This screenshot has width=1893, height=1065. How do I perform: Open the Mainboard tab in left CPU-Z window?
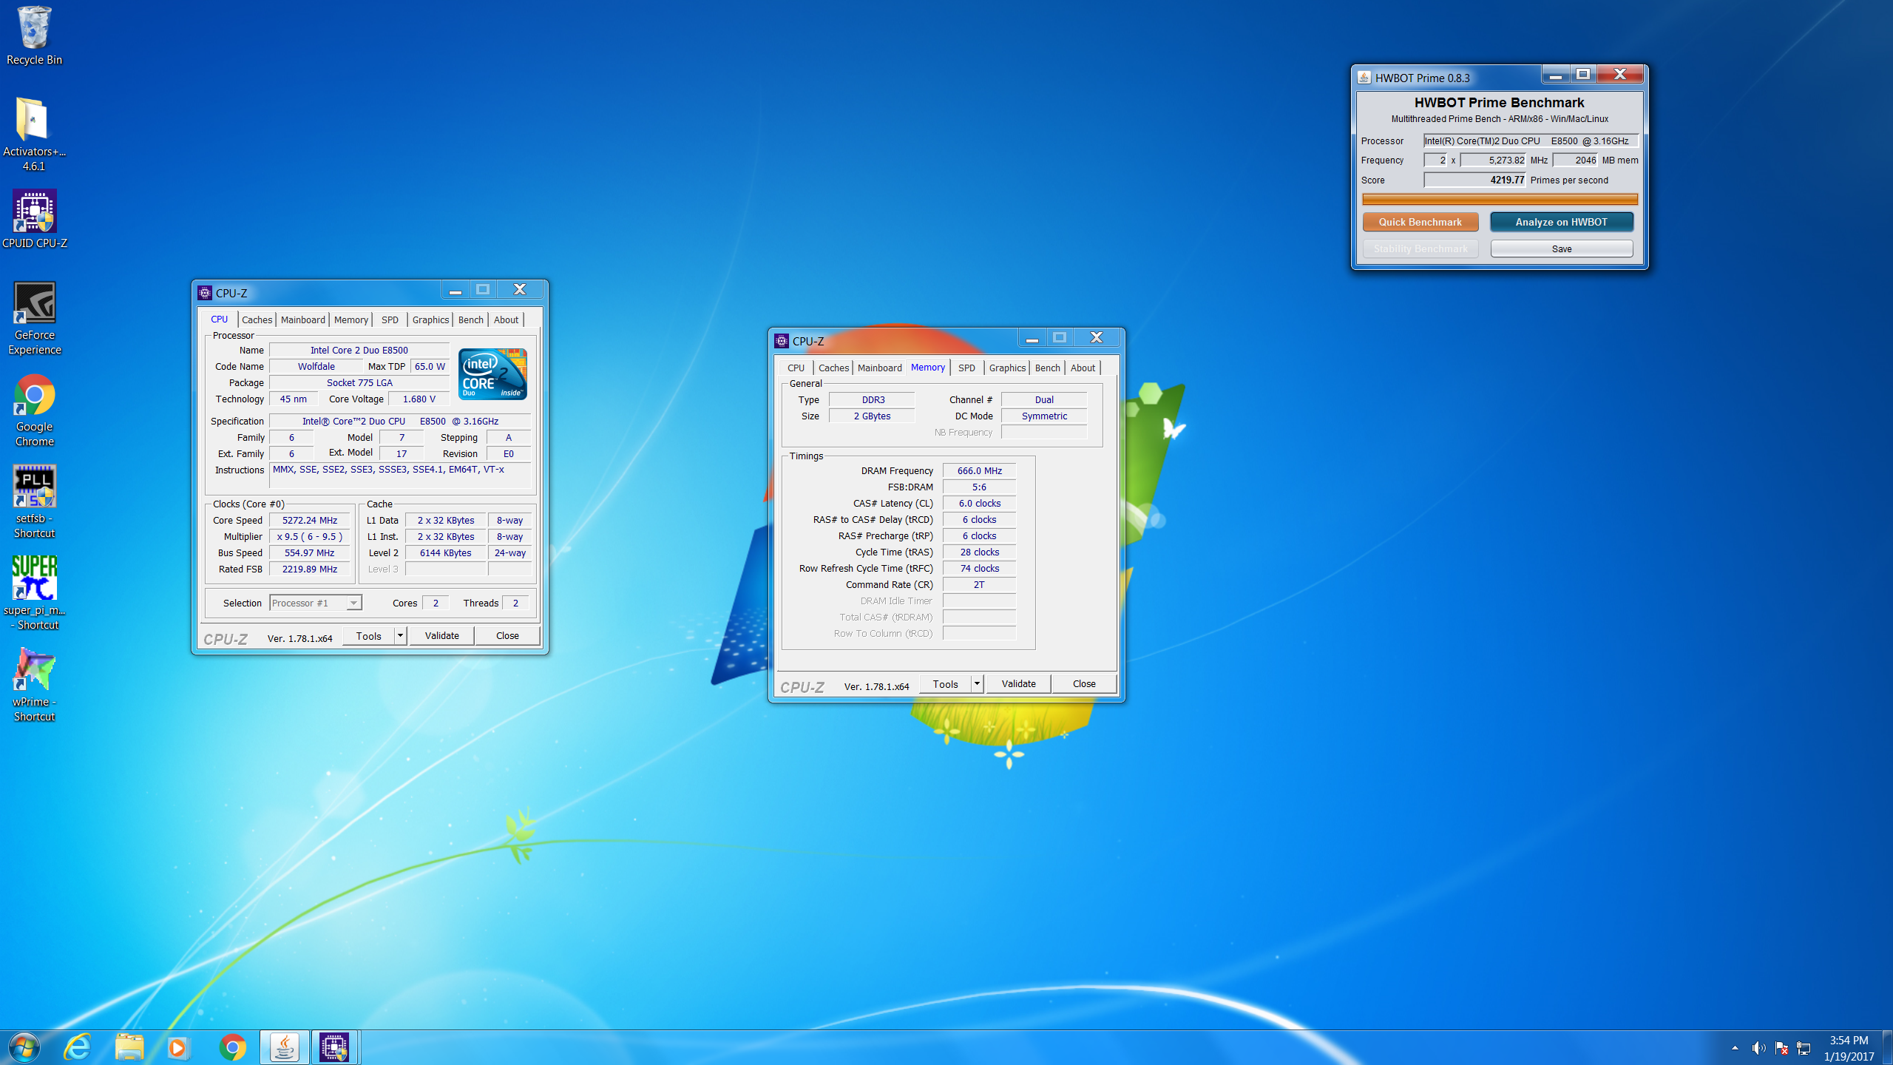302,319
